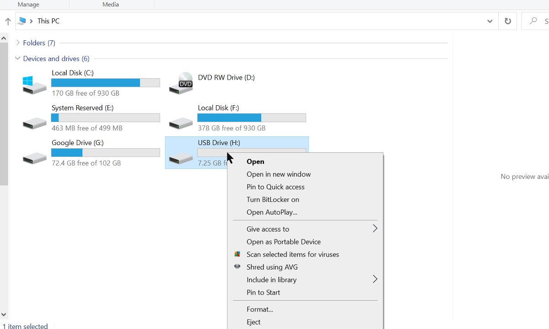Viewport: 549px width, 329px height.
Task: Click the Local Disk (C:) drive icon
Action: pyautogui.click(x=34, y=85)
